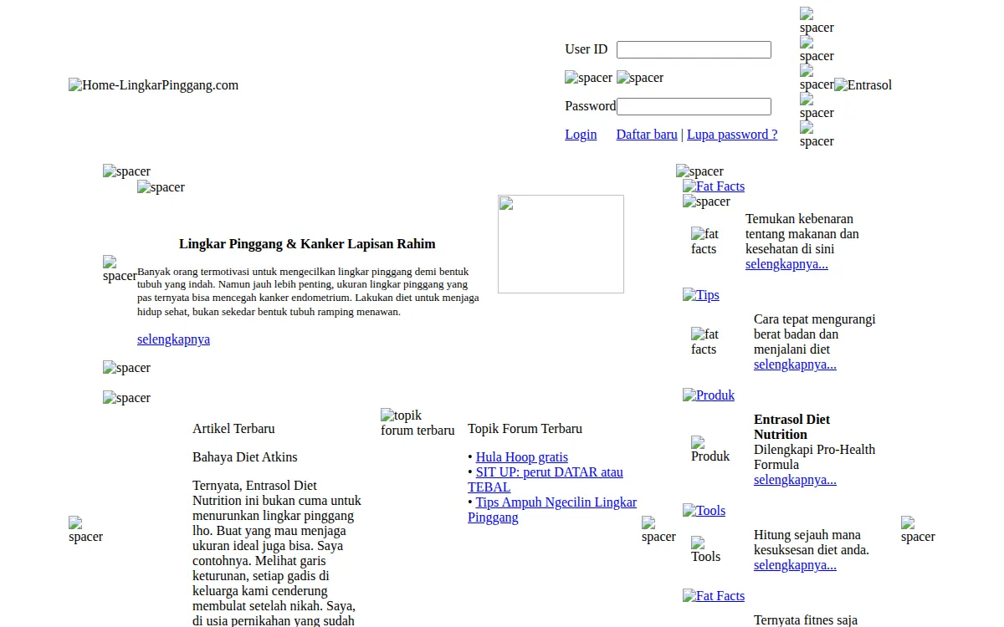Viewport: 1004px width, 627px height.
Task: Open the Produk section header image
Action: click(x=709, y=395)
